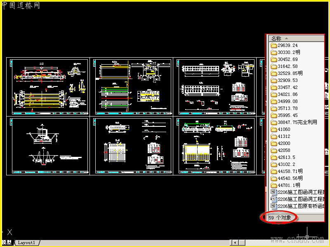Click the top-left culvert drawing sheet
The width and height of the screenshot is (330, 247).
(48, 87)
